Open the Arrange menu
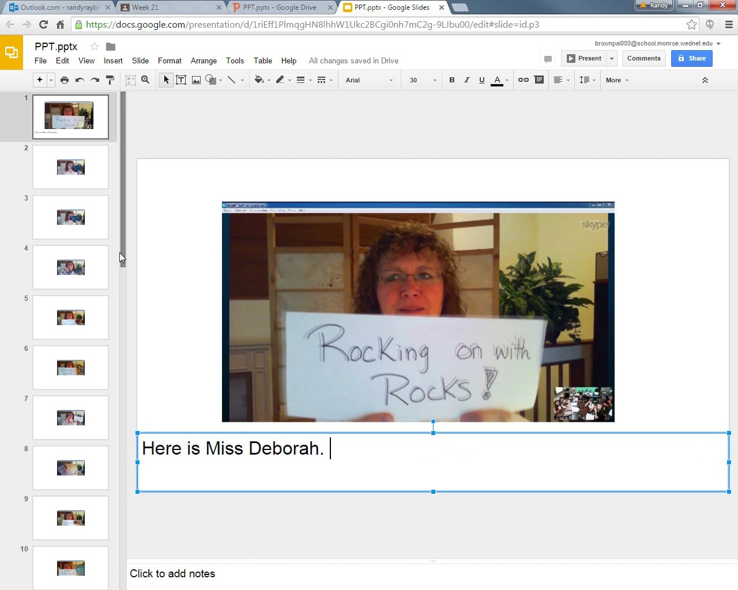 pyautogui.click(x=204, y=60)
